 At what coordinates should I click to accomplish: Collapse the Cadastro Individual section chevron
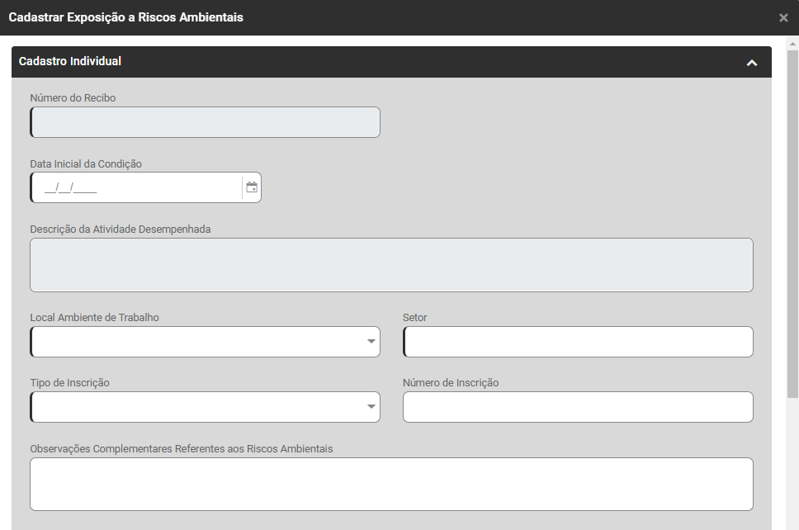tap(751, 63)
